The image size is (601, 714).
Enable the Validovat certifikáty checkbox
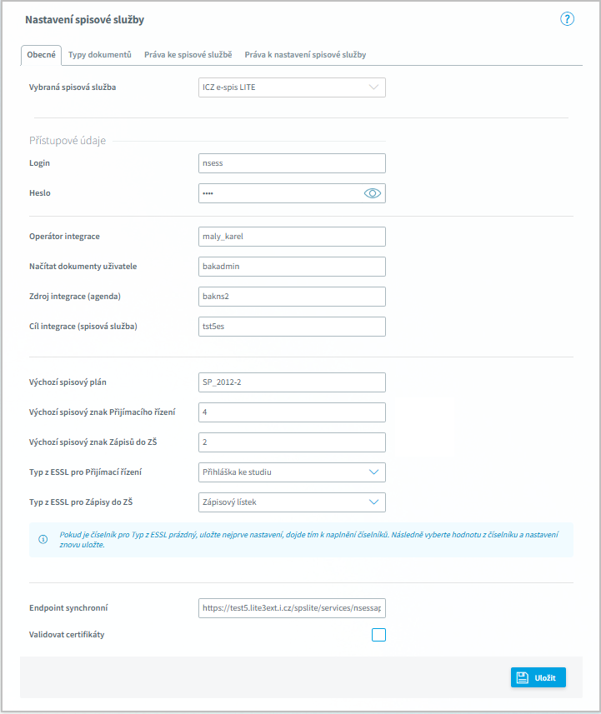coord(378,635)
